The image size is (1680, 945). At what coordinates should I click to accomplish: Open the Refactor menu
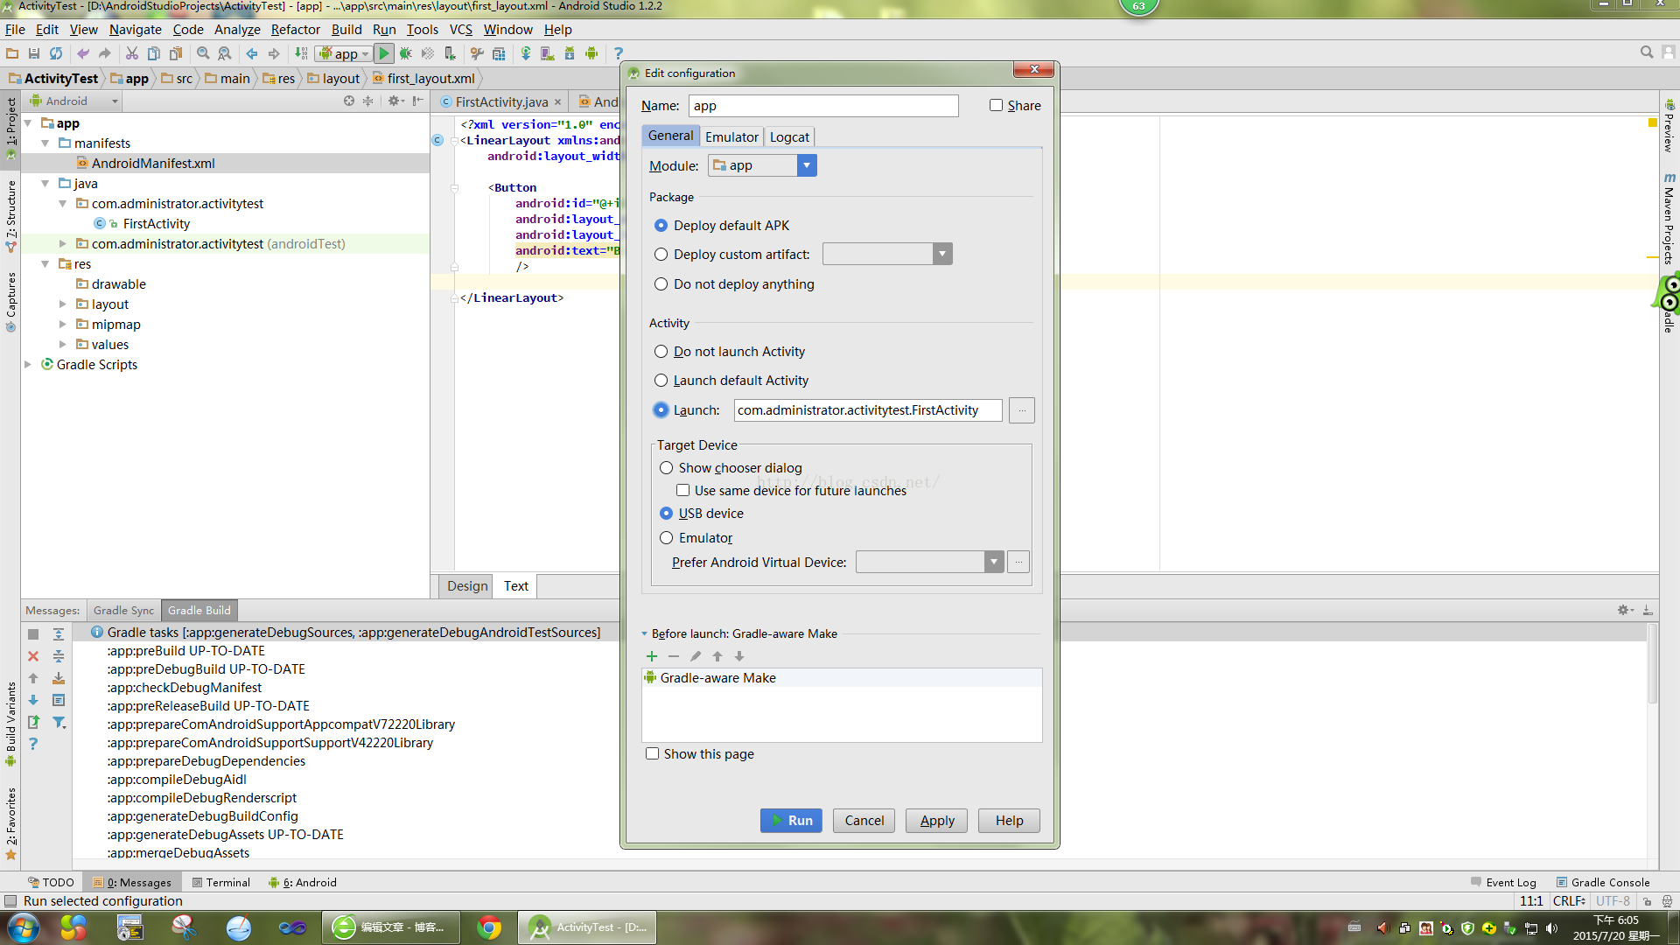pos(296,30)
